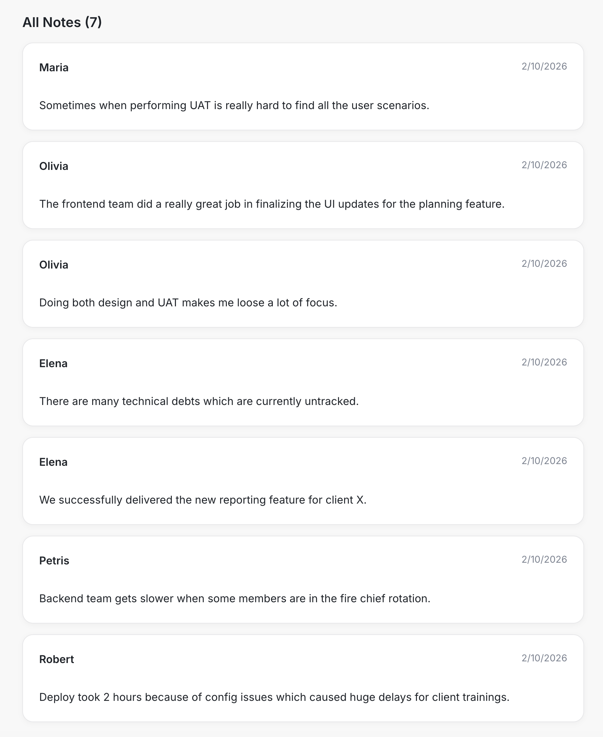Click Maria's note about UAT user scenarios
Viewport: 603px width, 737px height.
[234, 105]
